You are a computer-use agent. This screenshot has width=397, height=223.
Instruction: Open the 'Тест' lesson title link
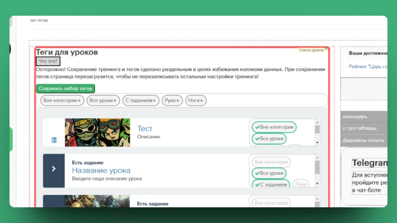[145, 128]
